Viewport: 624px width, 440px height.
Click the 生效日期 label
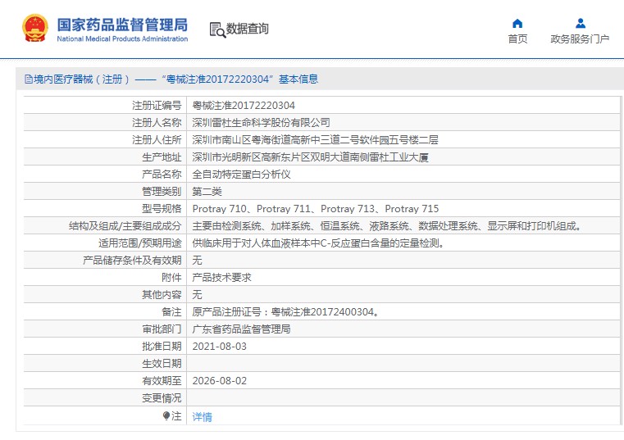pyautogui.click(x=162, y=364)
